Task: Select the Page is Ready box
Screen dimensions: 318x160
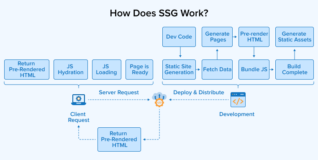Action: pyautogui.click(x=139, y=70)
